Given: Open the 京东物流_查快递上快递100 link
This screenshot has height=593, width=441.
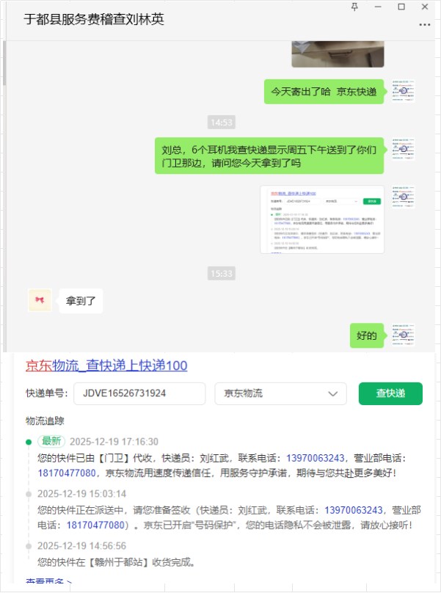Looking at the screenshot, I should [106, 365].
